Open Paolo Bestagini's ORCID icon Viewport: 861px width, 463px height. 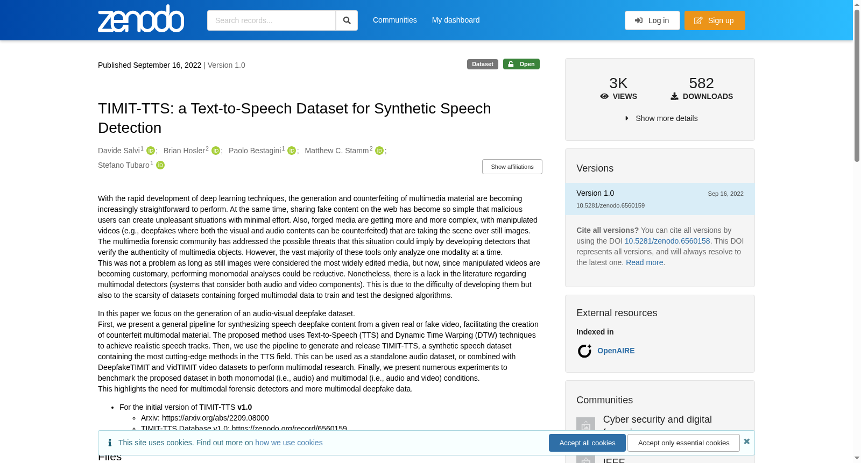292,151
